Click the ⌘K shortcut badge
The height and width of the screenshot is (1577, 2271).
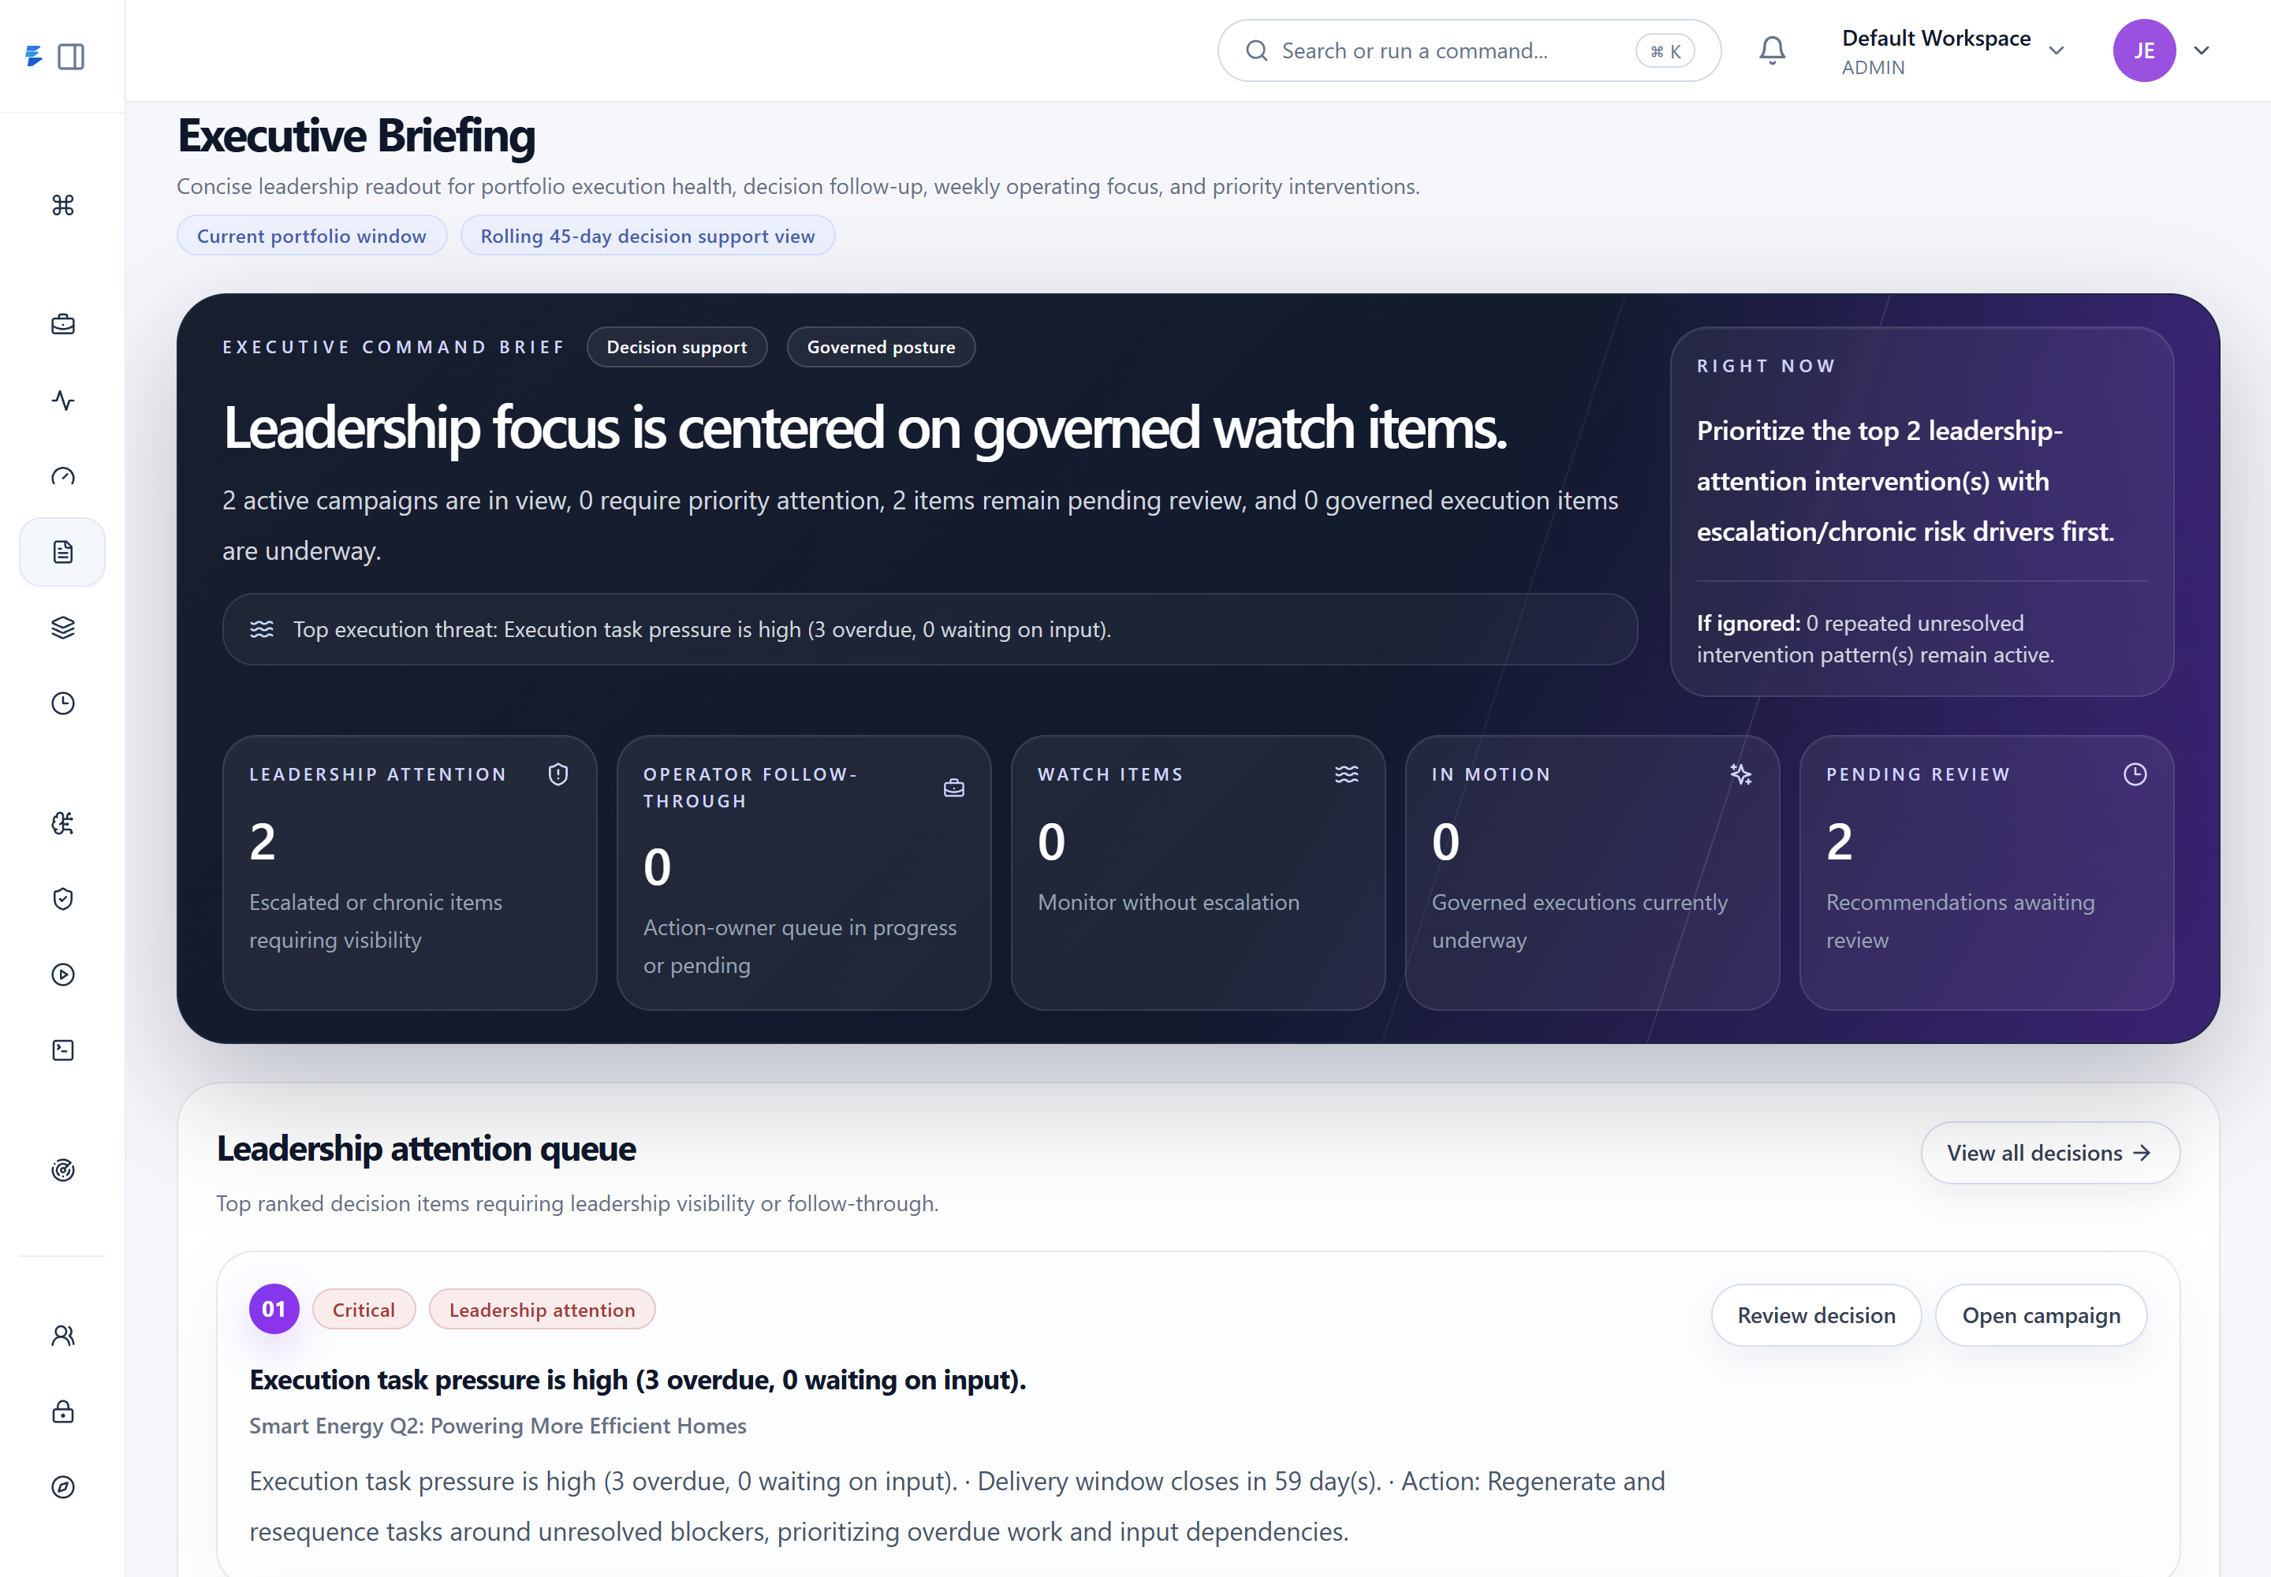[1665, 50]
